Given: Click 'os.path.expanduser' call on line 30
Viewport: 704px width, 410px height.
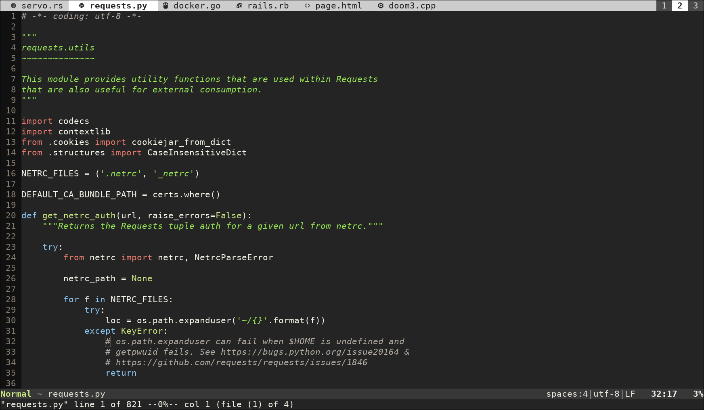Looking at the screenshot, I should pos(184,320).
